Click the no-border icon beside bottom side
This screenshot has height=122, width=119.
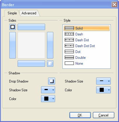tap(50, 63)
